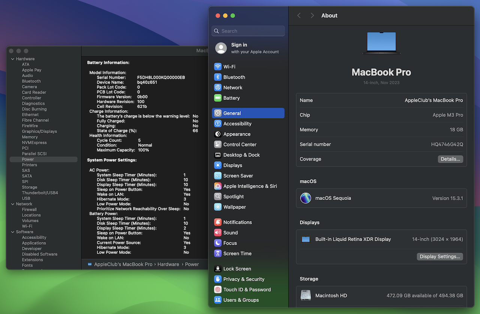Open the Notifications bell icon
Image resolution: width=480 pixels, height=314 pixels.
point(218,222)
